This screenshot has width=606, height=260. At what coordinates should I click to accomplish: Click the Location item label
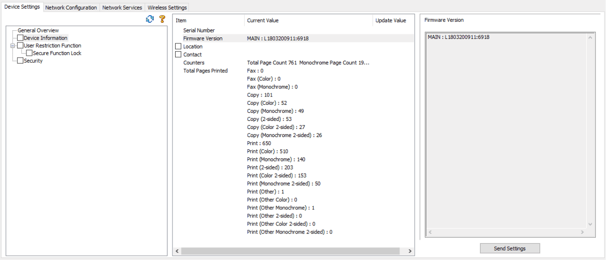coord(193,46)
